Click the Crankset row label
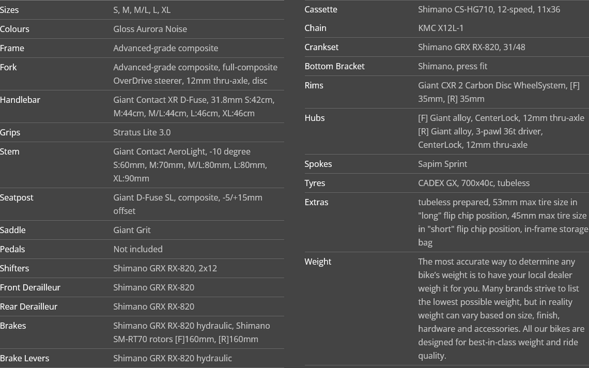The image size is (589, 368). 322,47
